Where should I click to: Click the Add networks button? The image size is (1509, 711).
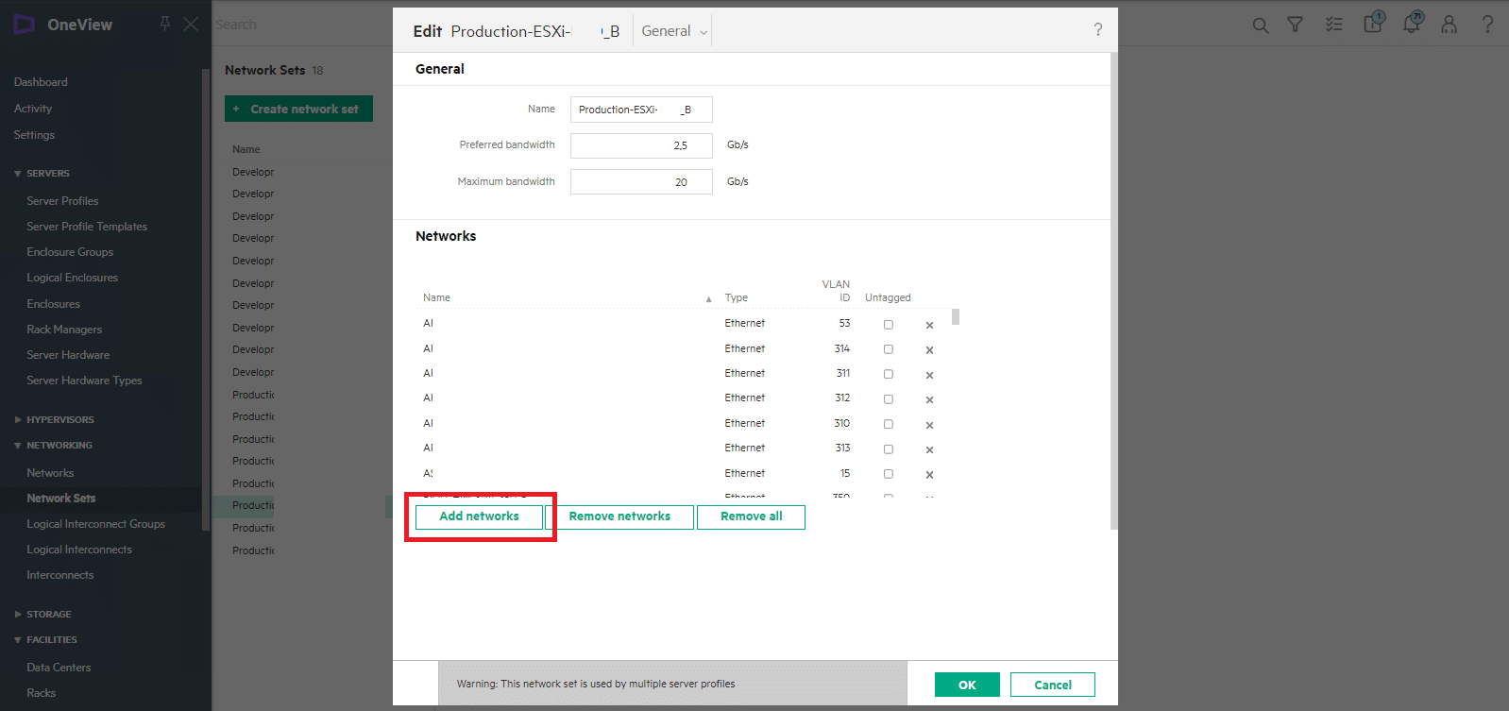(x=479, y=516)
